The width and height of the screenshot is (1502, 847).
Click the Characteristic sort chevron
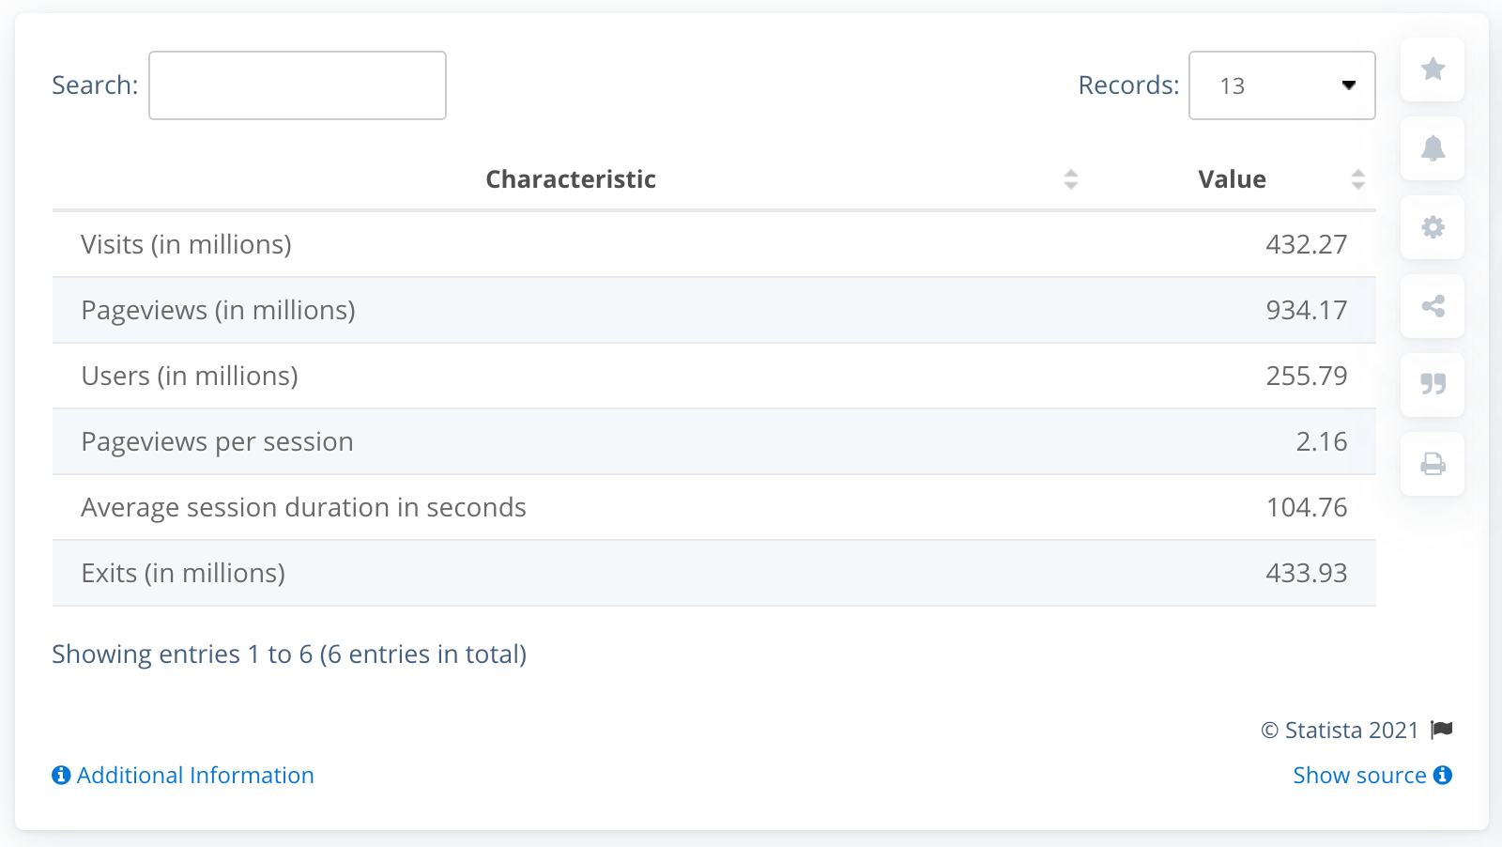pyautogui.click(x=1070, y=178)
